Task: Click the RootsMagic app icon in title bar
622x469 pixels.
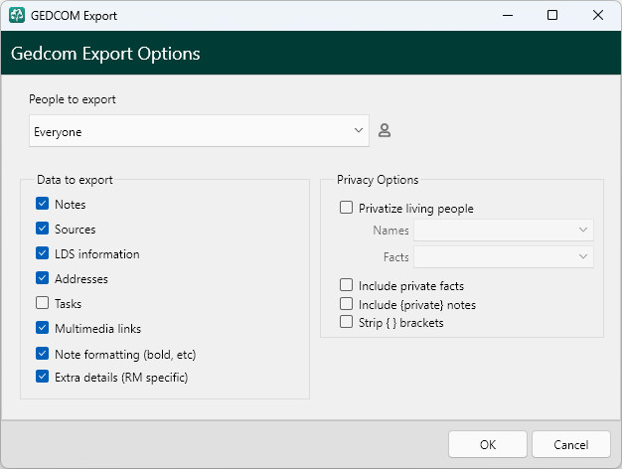Action: coord(17,15)
